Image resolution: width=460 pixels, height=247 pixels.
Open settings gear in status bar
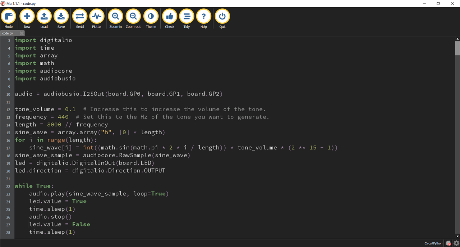456,243
